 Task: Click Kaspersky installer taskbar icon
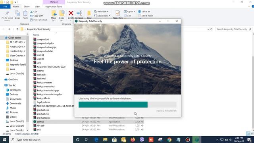pyautogui.click(x=197, y=139)
